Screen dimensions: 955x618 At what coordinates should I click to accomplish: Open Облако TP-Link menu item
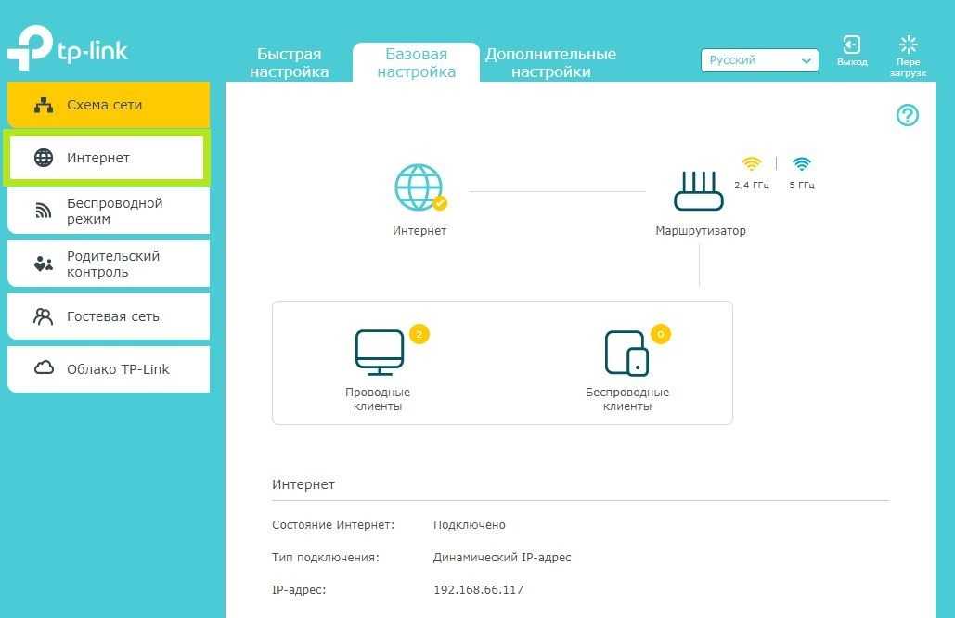108,369
